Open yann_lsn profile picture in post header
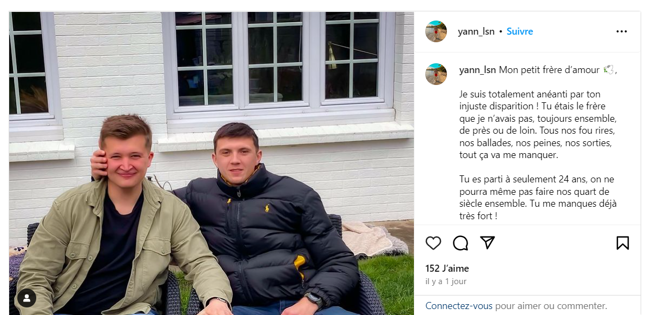652x315 pixels. tap(436, 31)
